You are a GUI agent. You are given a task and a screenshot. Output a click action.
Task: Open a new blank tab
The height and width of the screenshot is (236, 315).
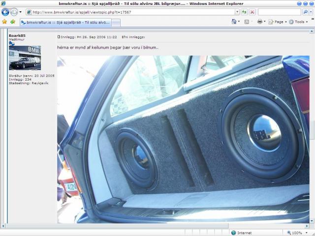tap(116, 23)
